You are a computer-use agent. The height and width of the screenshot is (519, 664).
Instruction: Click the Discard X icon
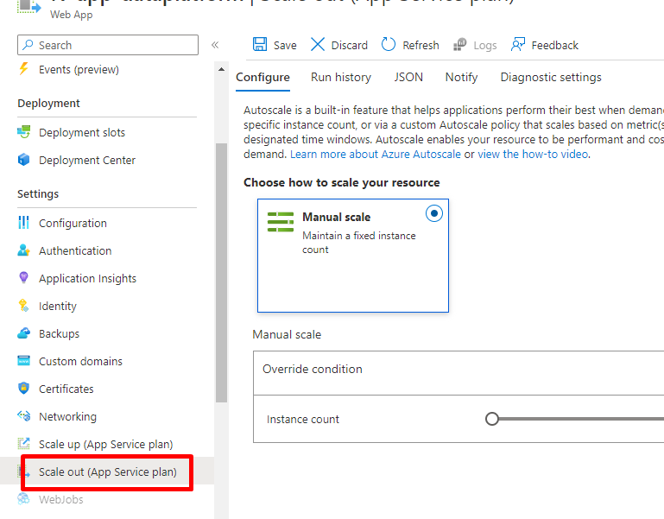click(318, 44)
